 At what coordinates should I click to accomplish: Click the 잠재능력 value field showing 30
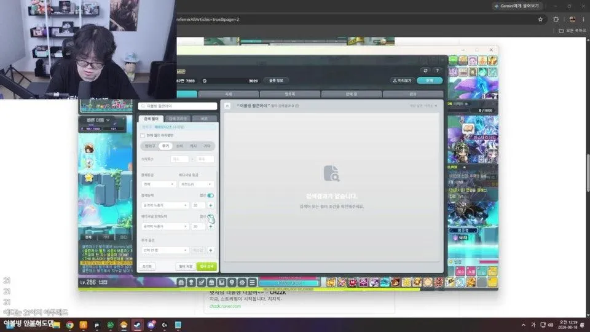[x=198, y=205]
